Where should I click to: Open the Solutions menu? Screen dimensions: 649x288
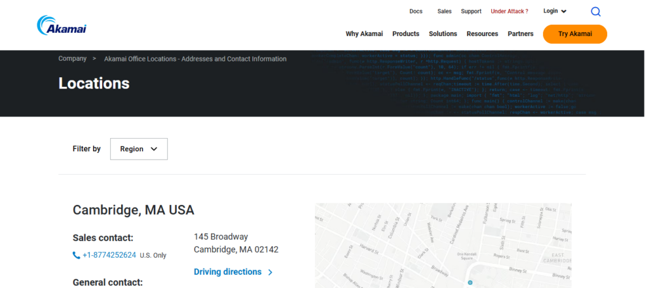(443, 34)
